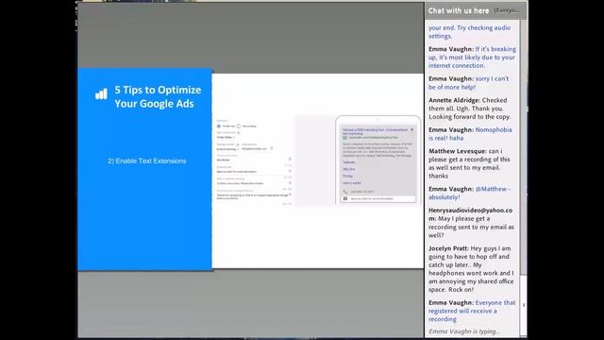Viewport: 604px width, 340px height.
Task: Click the third trash icon in the form
Action: pyautogui.click(x=290, y=182)
